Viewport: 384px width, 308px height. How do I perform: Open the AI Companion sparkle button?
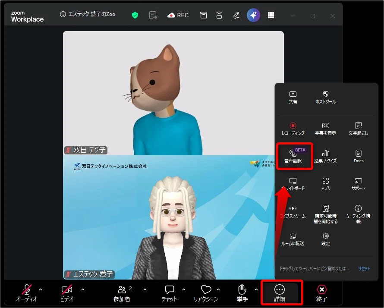tap(253, 15)
